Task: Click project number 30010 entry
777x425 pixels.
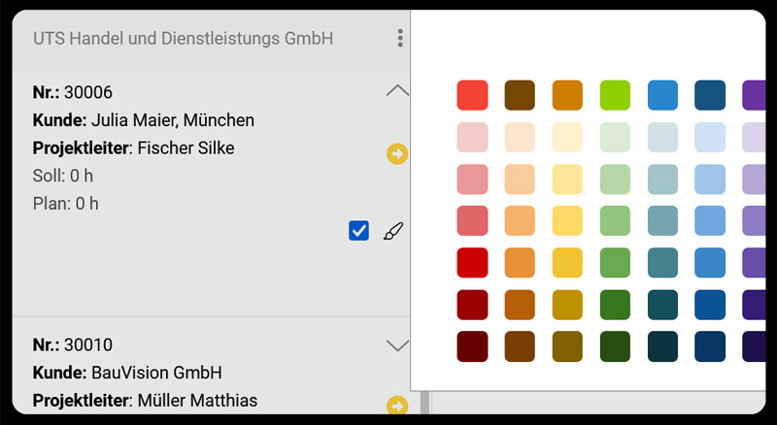Action: pyautogui.click(x=73, y=344)
